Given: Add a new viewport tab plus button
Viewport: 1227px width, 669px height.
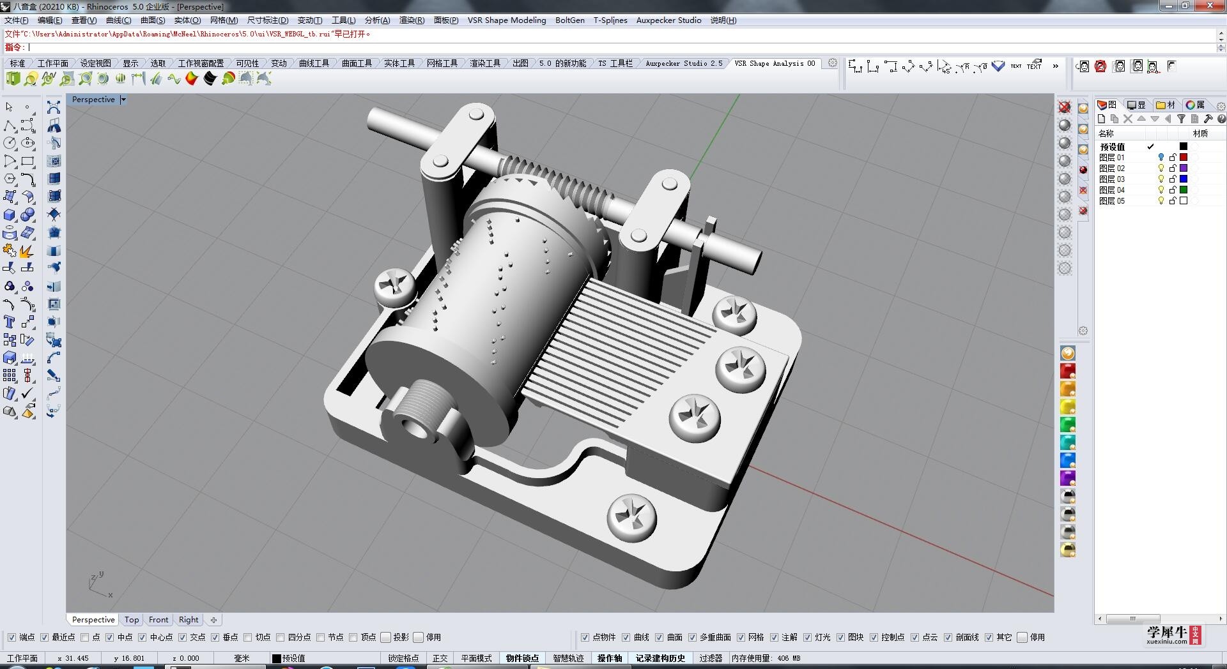Looking at the screenshot, I should click(x=213, y=620).
